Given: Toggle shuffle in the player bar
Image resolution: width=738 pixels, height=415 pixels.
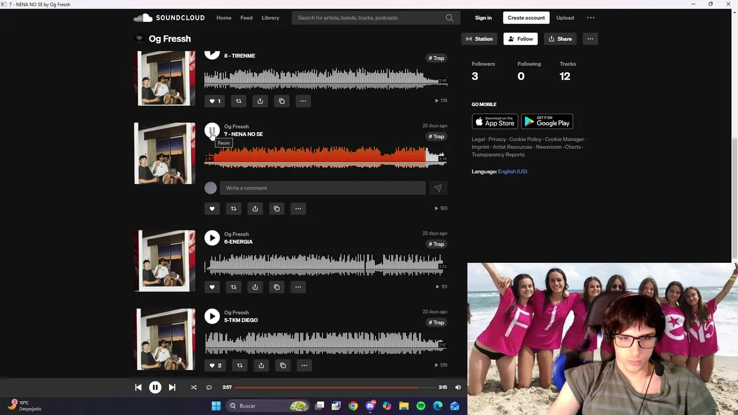Looking at the screenshot, I should coord(194,387).
